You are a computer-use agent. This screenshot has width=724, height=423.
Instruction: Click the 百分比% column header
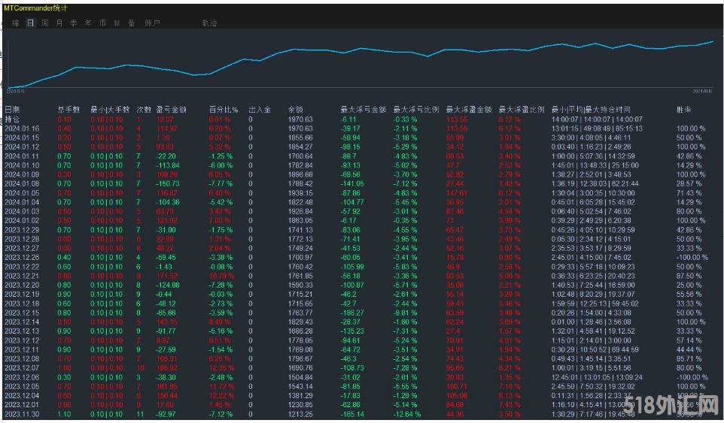click(x=224, y=110)
